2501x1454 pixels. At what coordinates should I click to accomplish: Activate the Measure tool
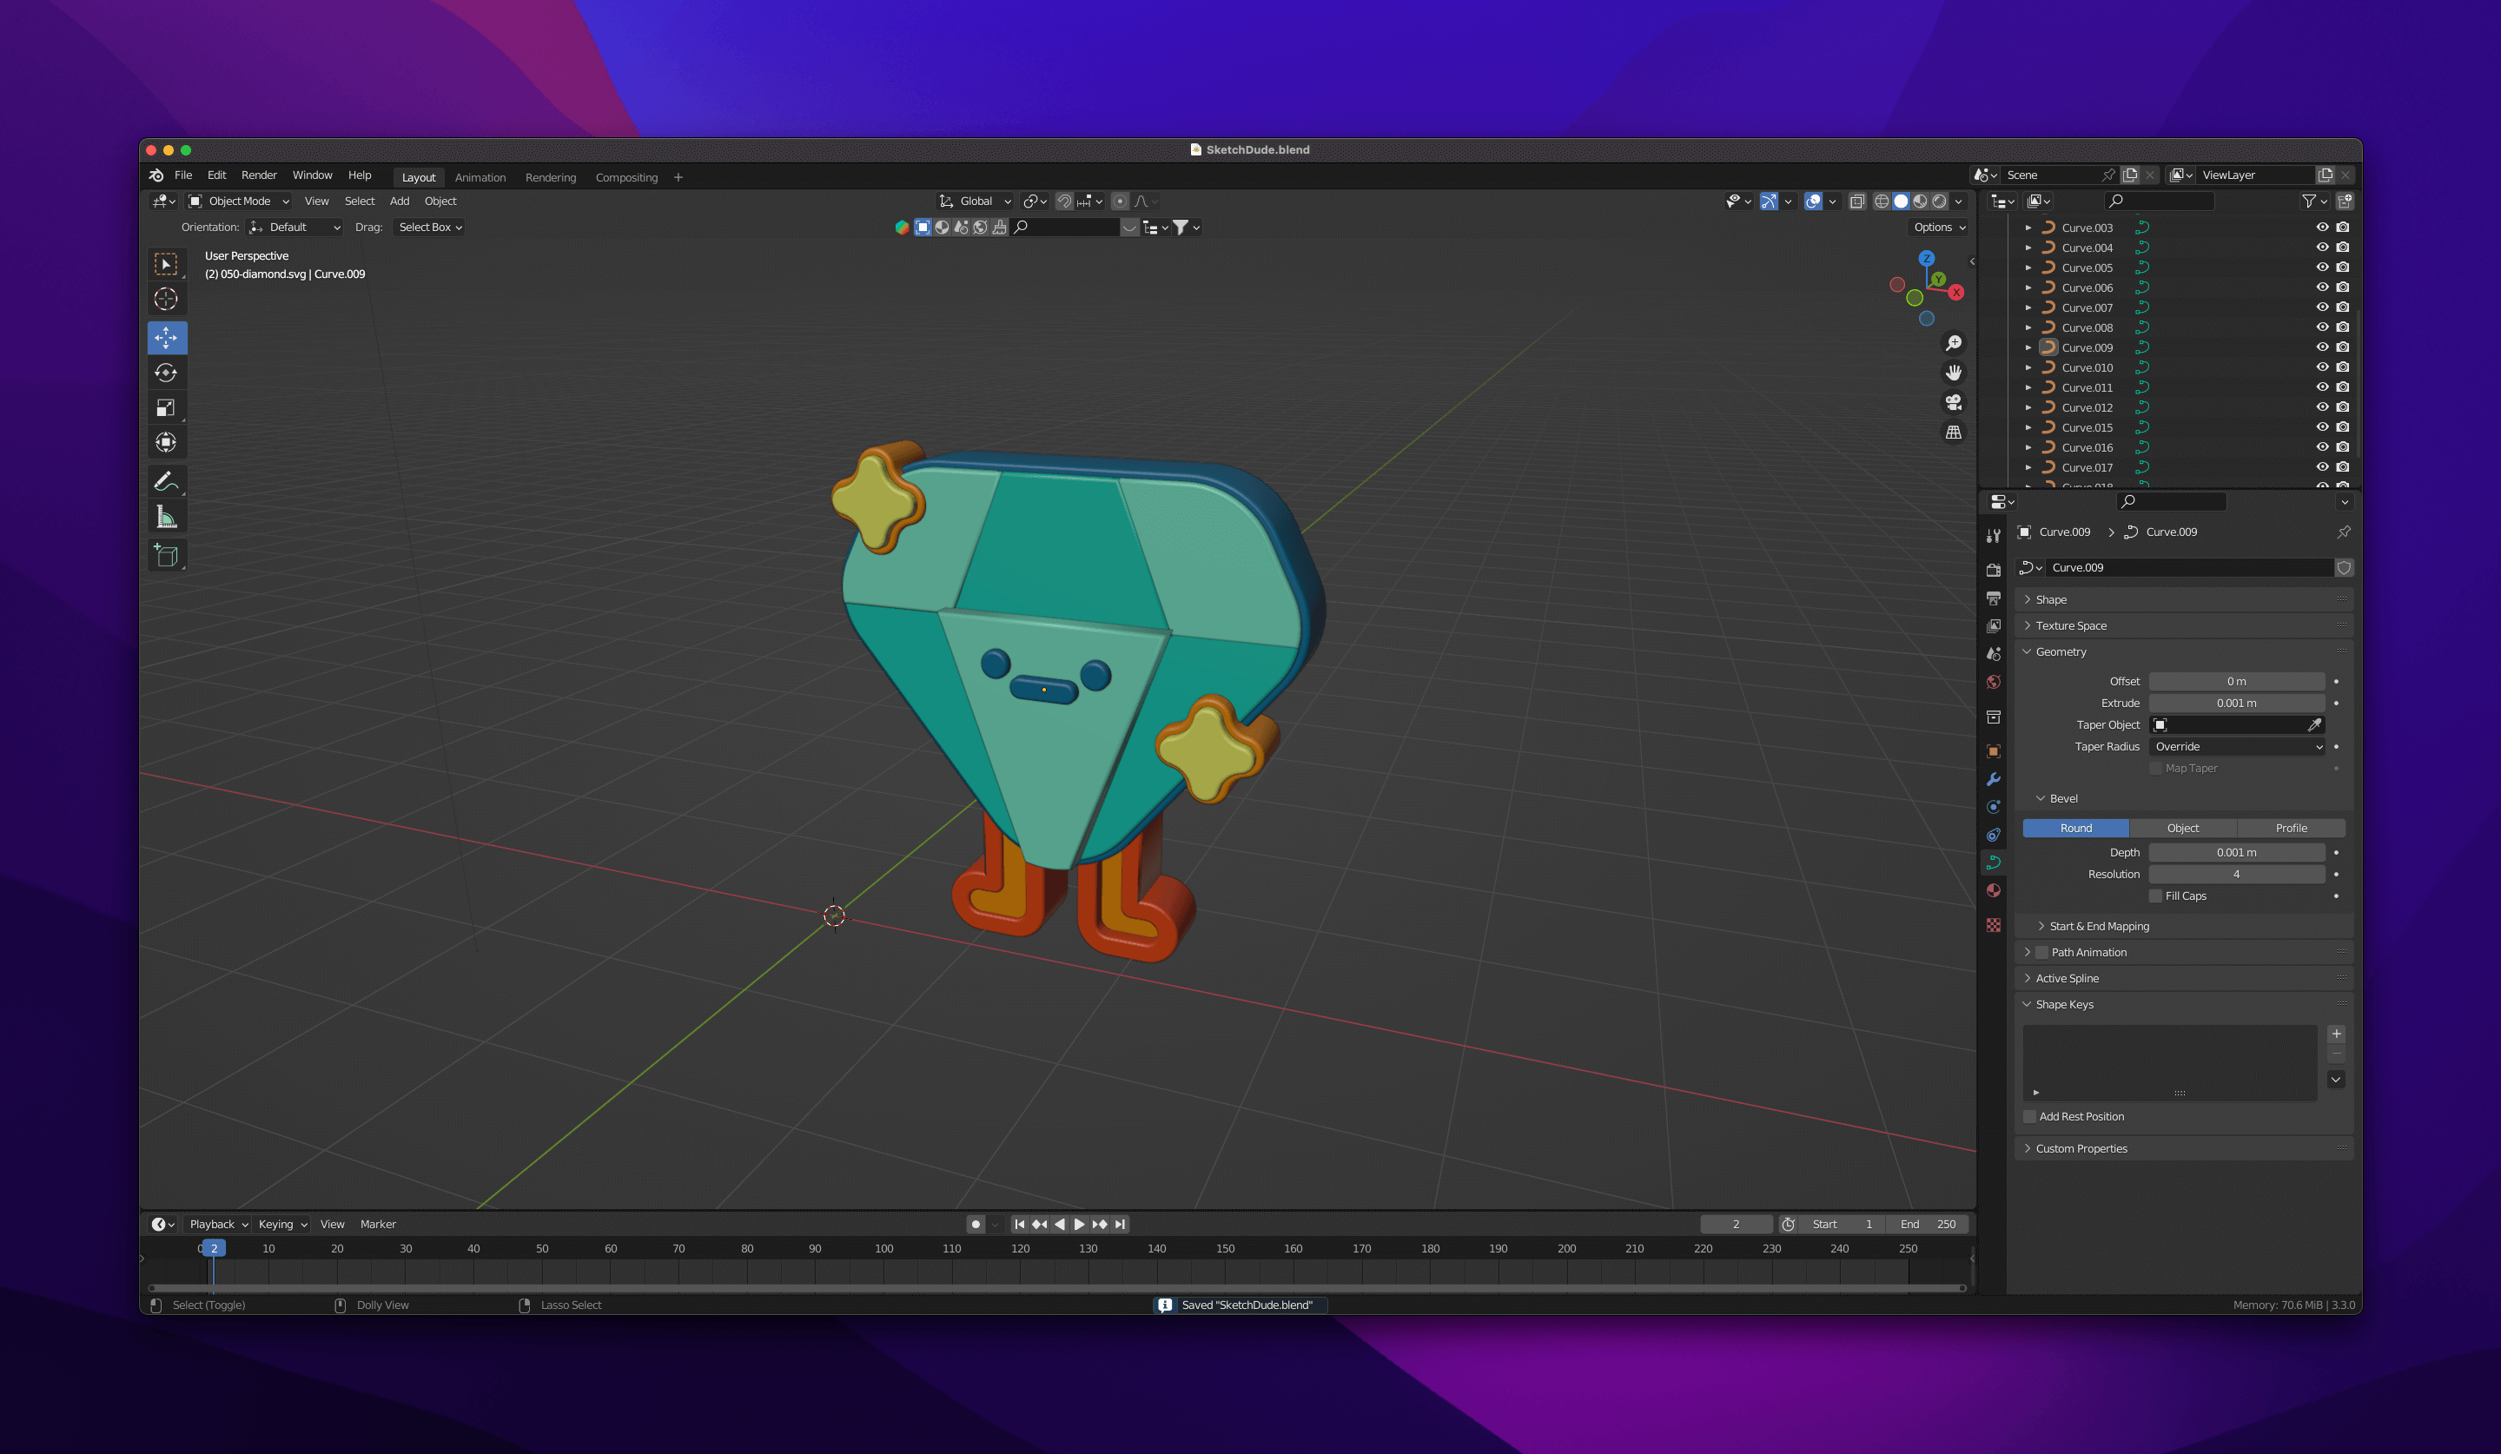coord(167,515)
